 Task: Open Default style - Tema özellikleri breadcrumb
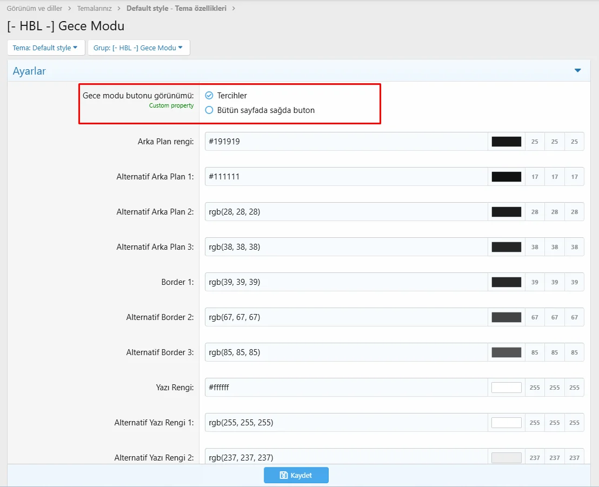[176, 9]
